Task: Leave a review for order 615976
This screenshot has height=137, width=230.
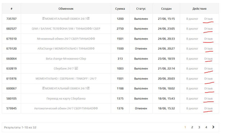Action: pyautogui.click(x=208, y=79)
